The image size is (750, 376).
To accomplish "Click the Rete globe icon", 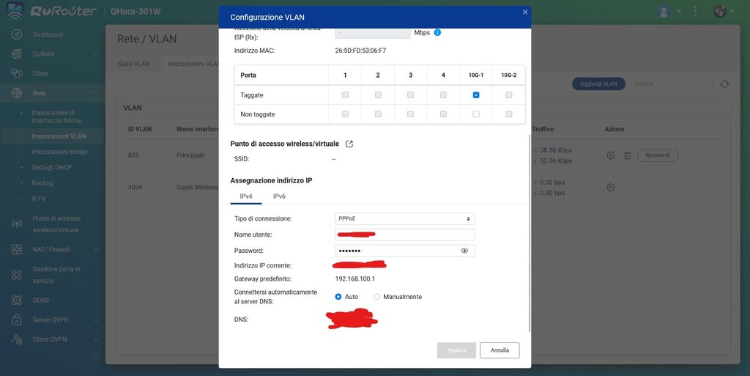I will (17, 93).
